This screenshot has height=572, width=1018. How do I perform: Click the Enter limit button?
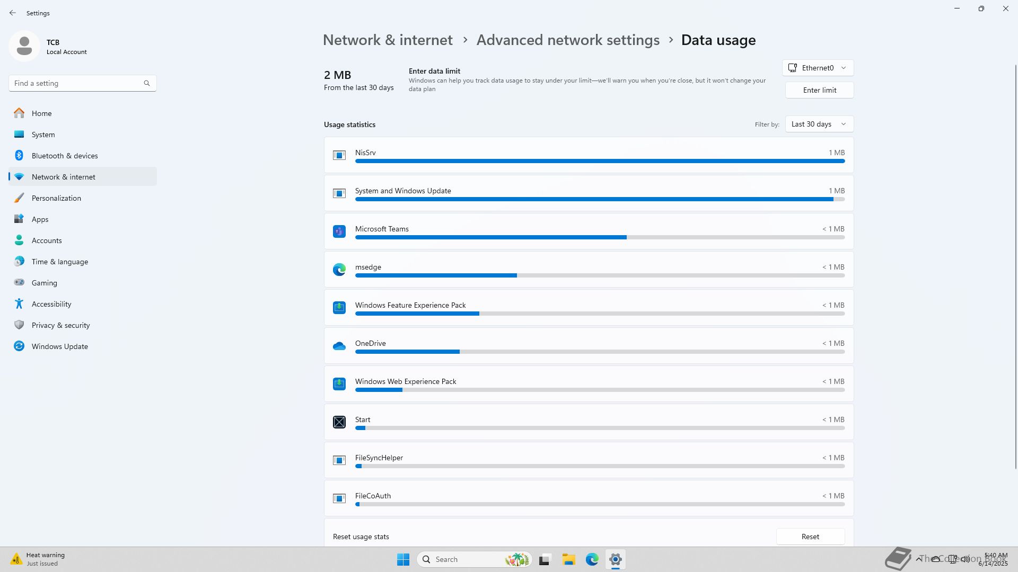coord(819,90)
